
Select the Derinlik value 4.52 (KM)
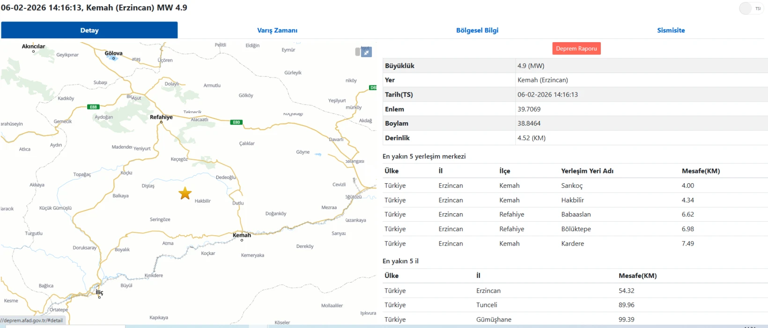[532, 138]
